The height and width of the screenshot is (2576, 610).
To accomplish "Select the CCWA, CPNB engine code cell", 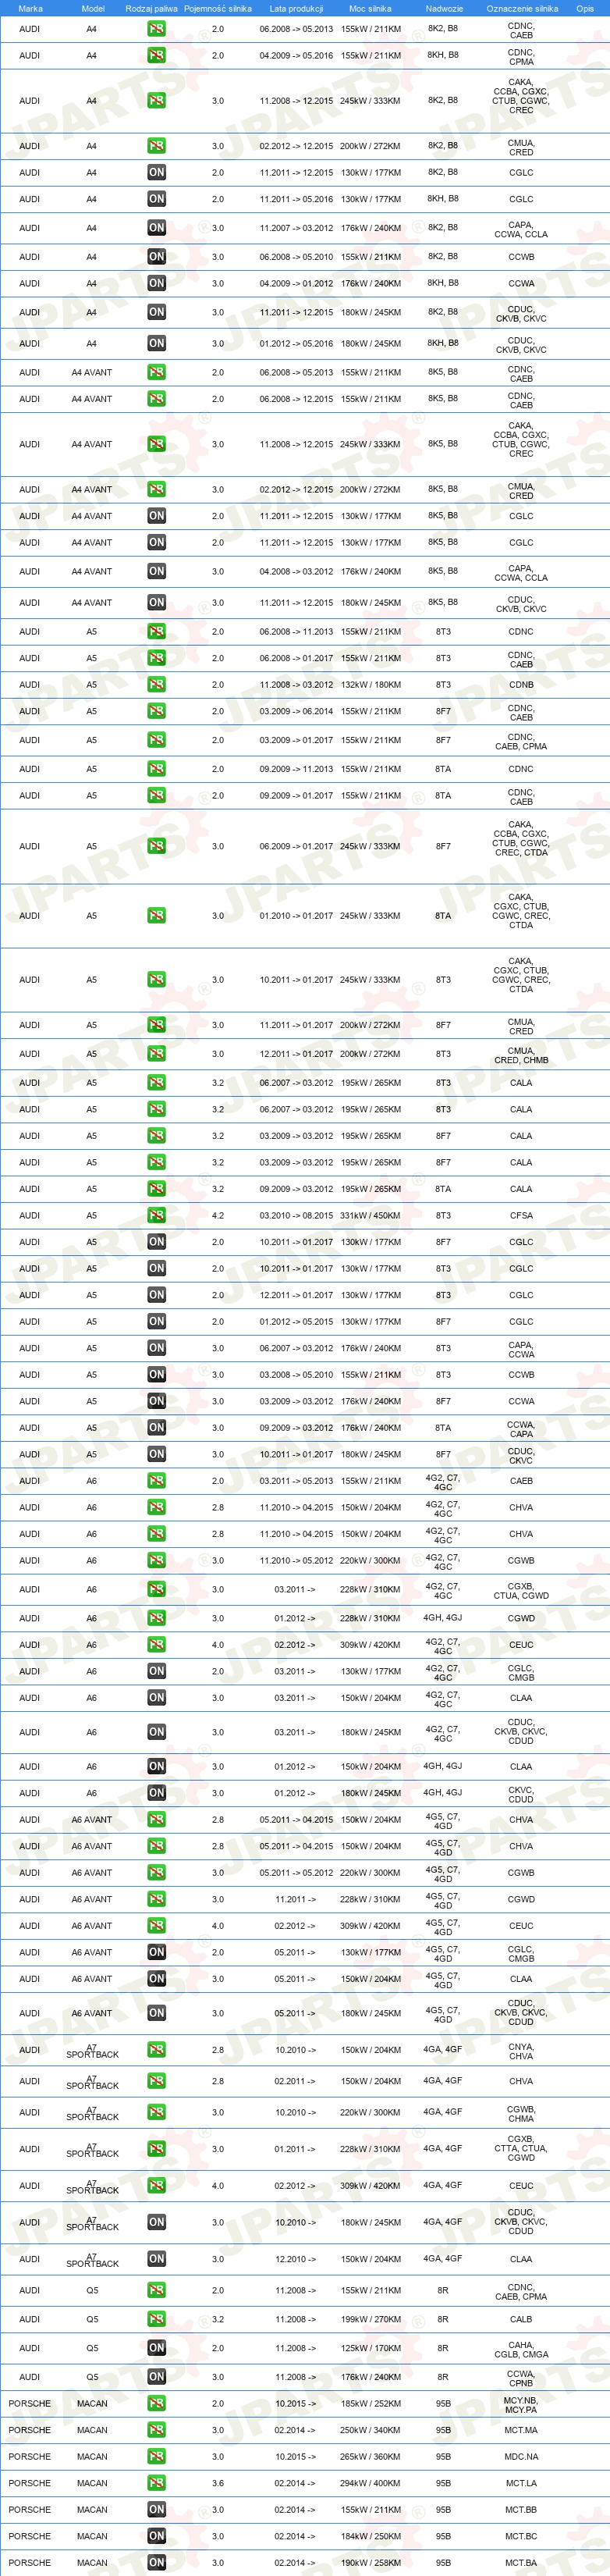I will click(x=521, y=2378).
